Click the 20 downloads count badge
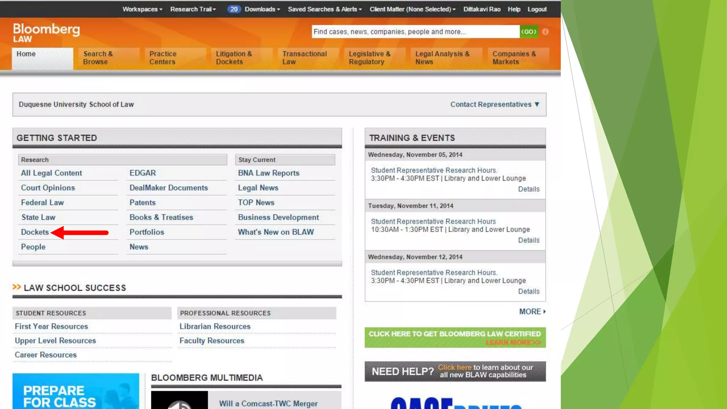This screenshot has height=409, width=727. 234,9
